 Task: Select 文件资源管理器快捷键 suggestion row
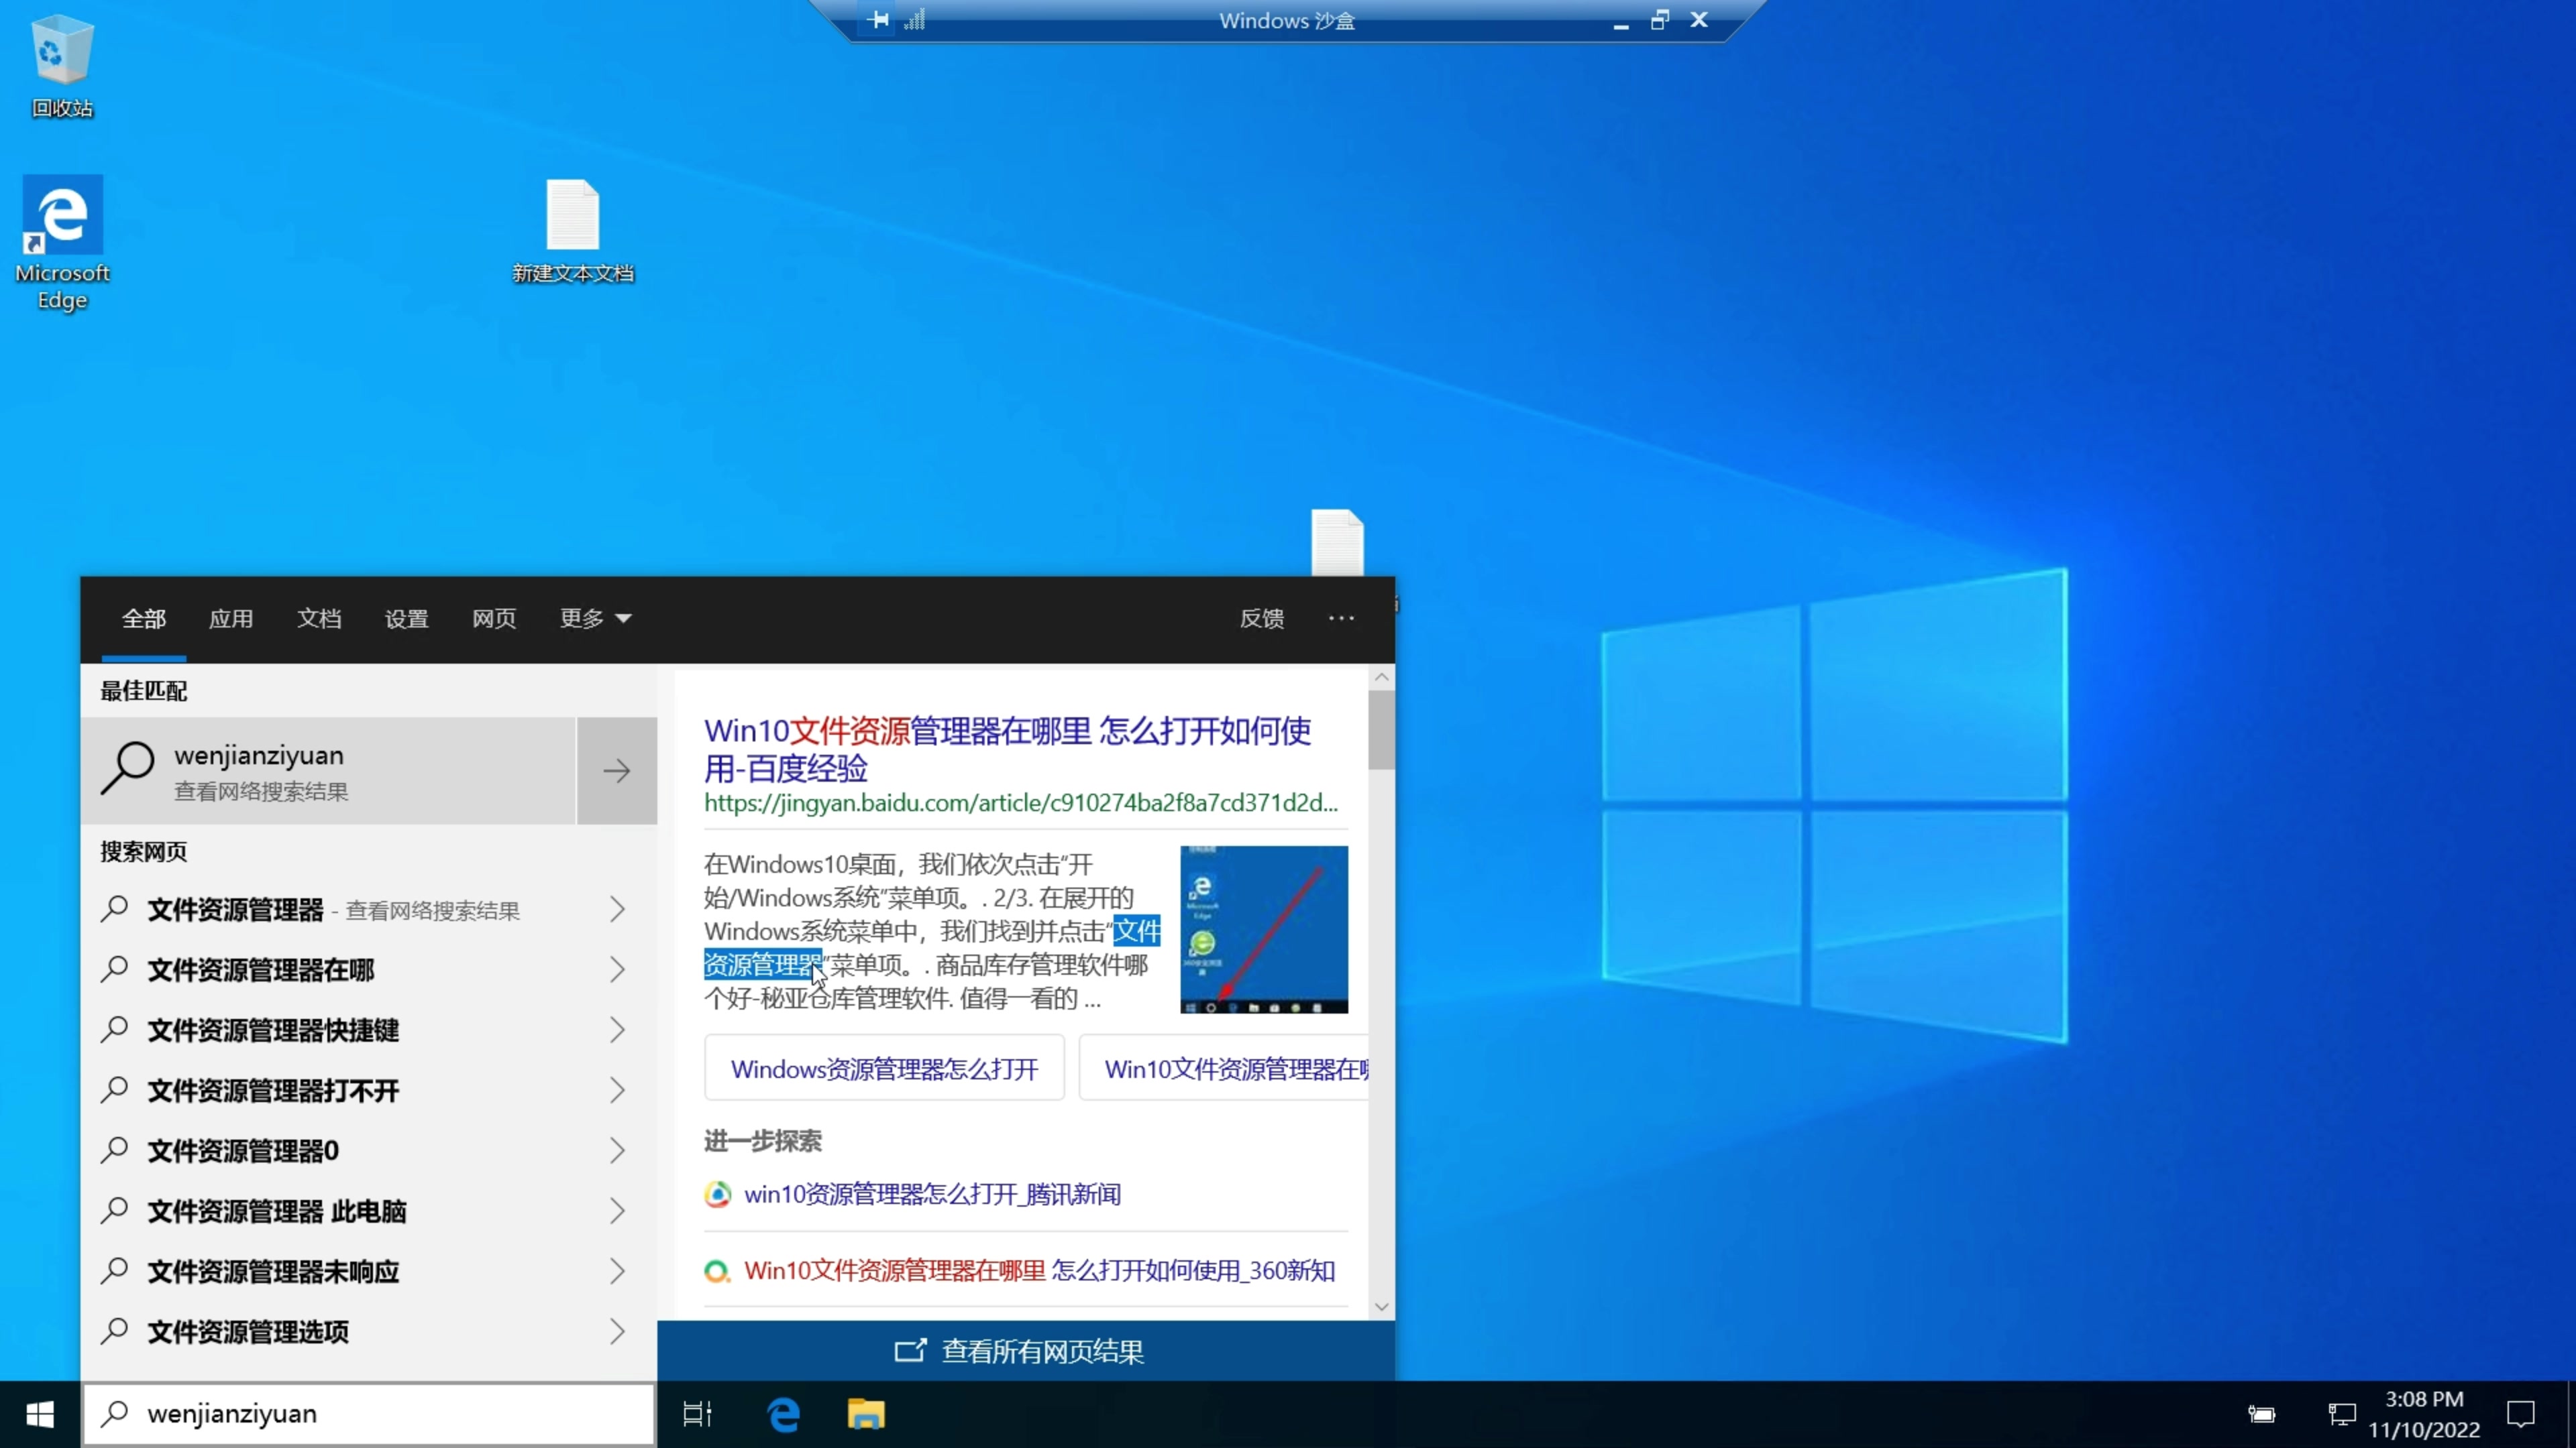click(x=369, y=1030)
